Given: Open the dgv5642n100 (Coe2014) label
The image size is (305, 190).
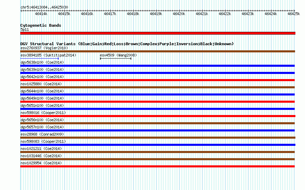Looking at the screenshot, I should 42,77.
